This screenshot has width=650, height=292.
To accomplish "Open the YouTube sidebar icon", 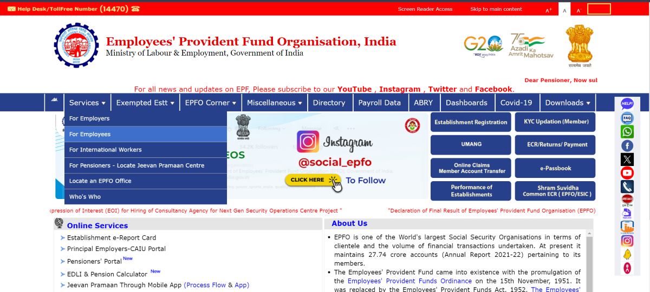I will point(627,173).
